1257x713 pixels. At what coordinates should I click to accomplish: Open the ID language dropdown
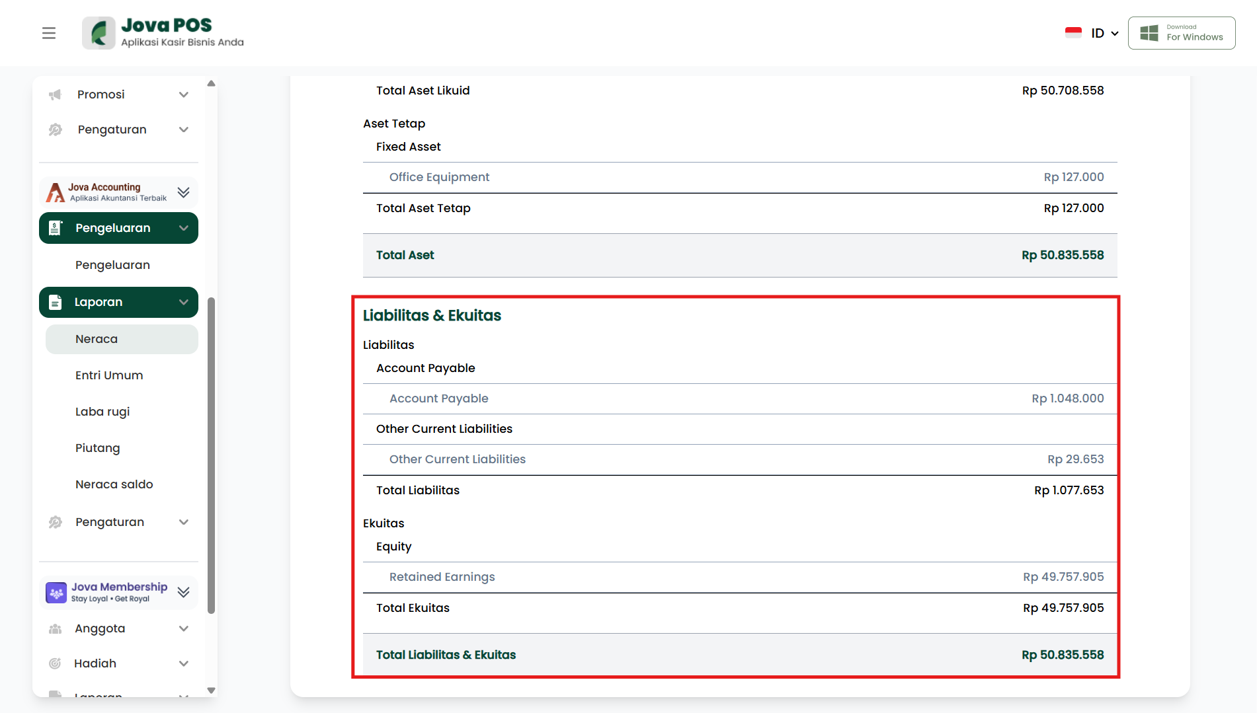point(1104,33)
